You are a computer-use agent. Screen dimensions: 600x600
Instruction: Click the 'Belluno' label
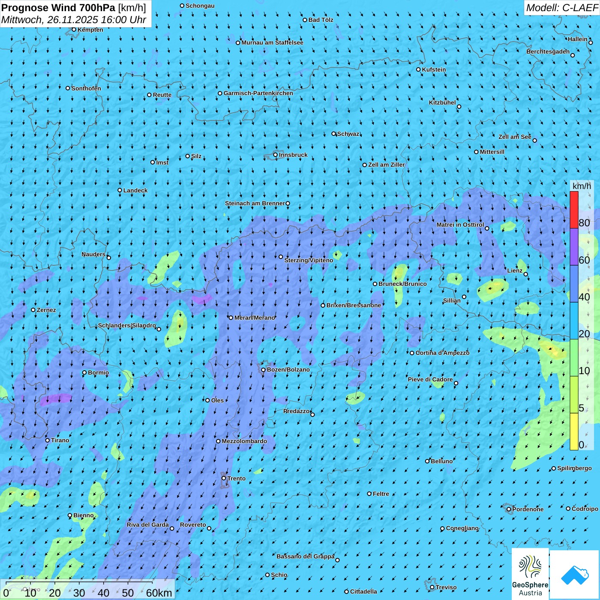(441, 461)
